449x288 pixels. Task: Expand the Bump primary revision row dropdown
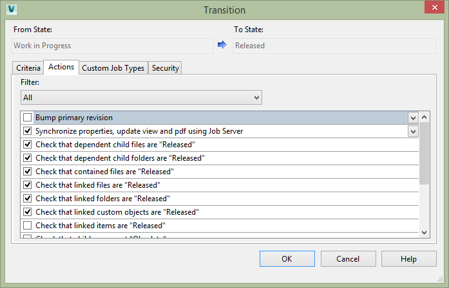413,118
